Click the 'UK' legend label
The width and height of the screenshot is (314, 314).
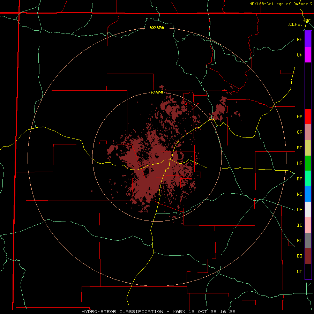[299, 55]
